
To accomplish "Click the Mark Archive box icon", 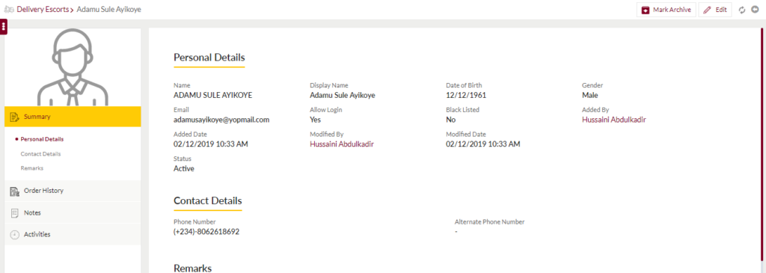I will tap(646, 10).
